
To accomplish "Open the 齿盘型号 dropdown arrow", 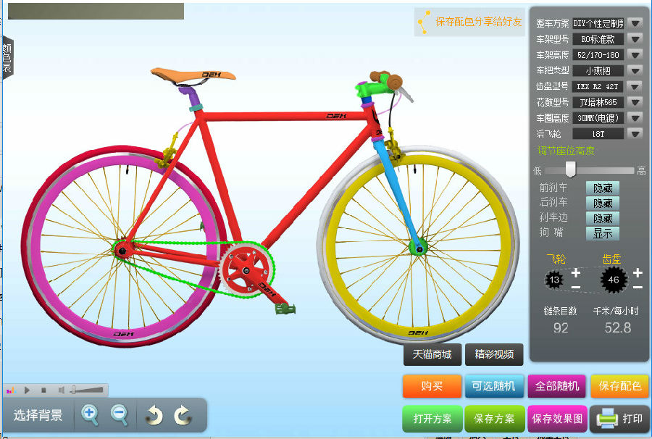I will click(x=635, y=86).
